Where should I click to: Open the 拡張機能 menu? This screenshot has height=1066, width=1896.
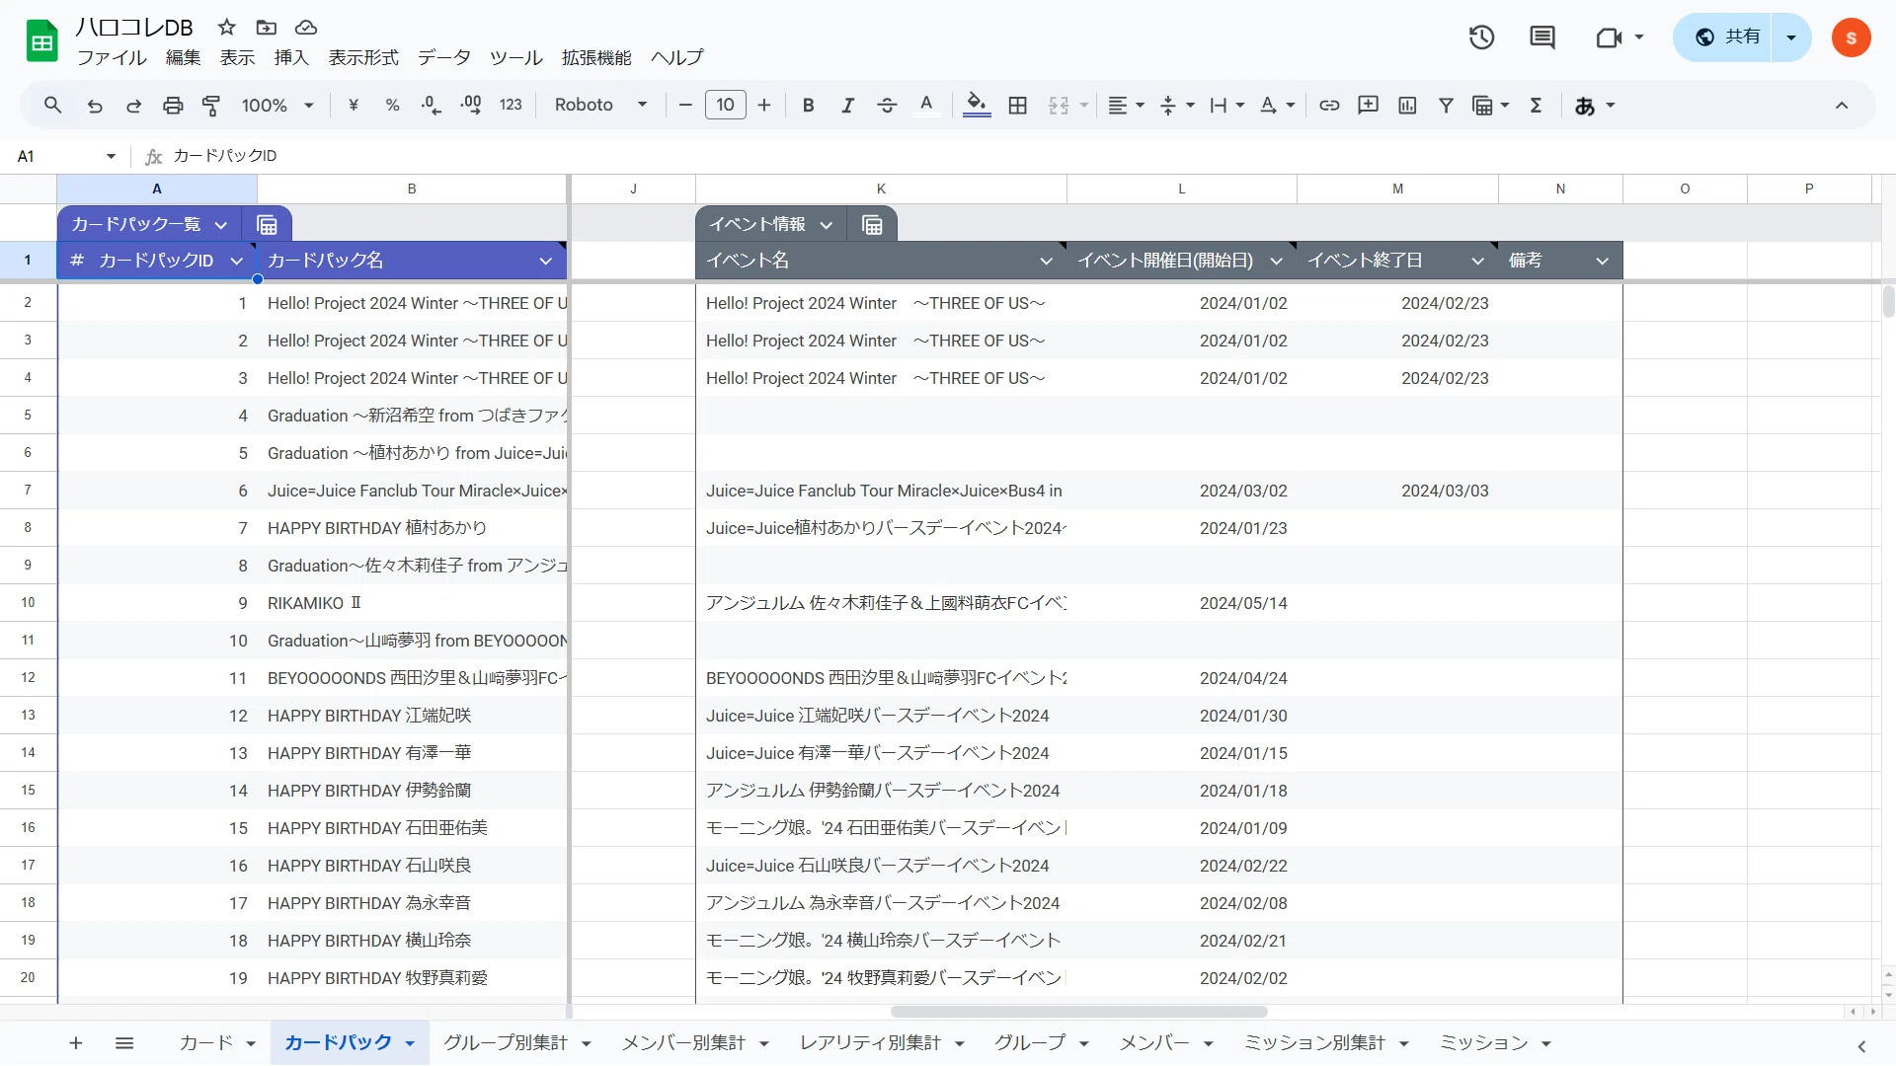click(x=596, y=57)
